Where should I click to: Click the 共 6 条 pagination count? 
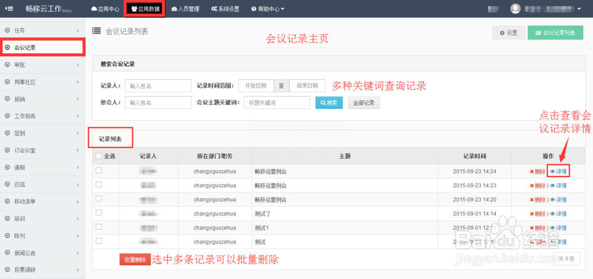[566, 259]
